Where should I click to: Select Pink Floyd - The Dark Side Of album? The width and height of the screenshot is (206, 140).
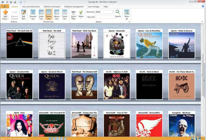[20, 44]
